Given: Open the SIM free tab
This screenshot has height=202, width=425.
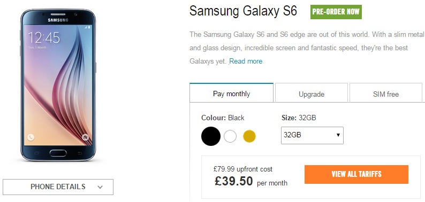Looking at the screenshot, I should click(386, 94).
